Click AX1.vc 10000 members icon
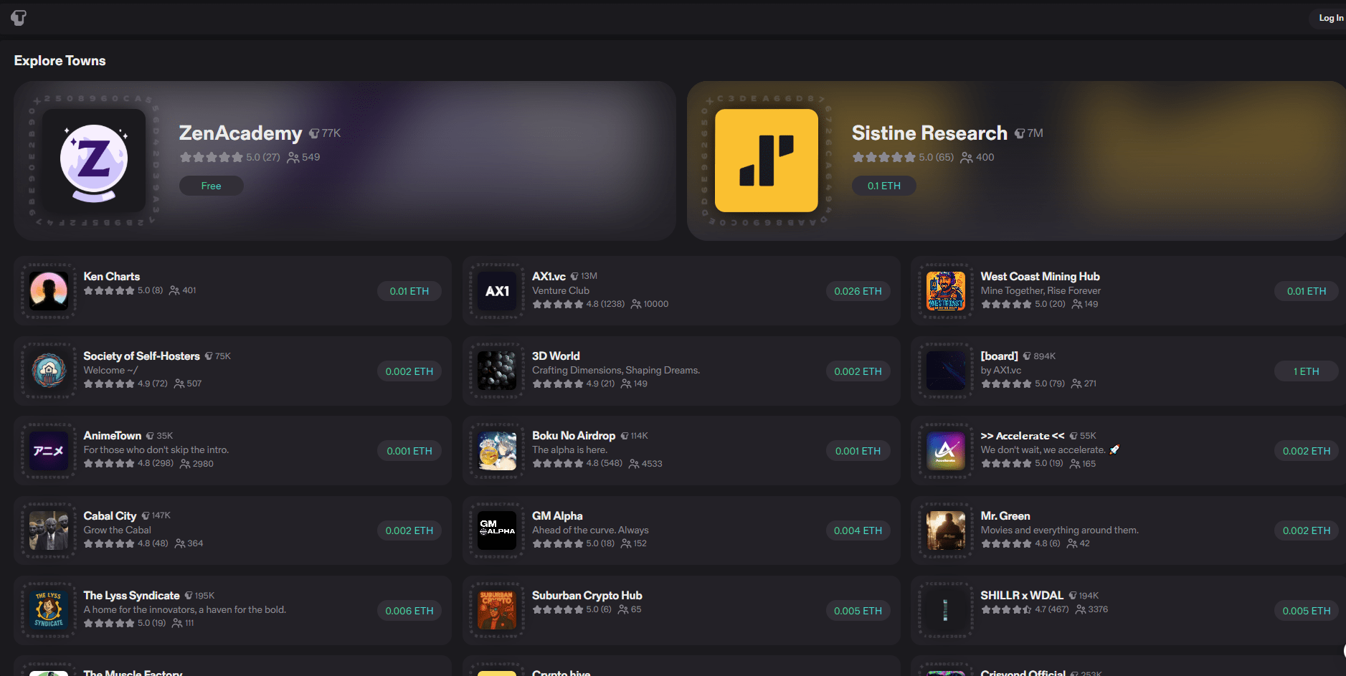Image resolution: width=1346 pixels, height=676 pixels. (x=636, y=304)
